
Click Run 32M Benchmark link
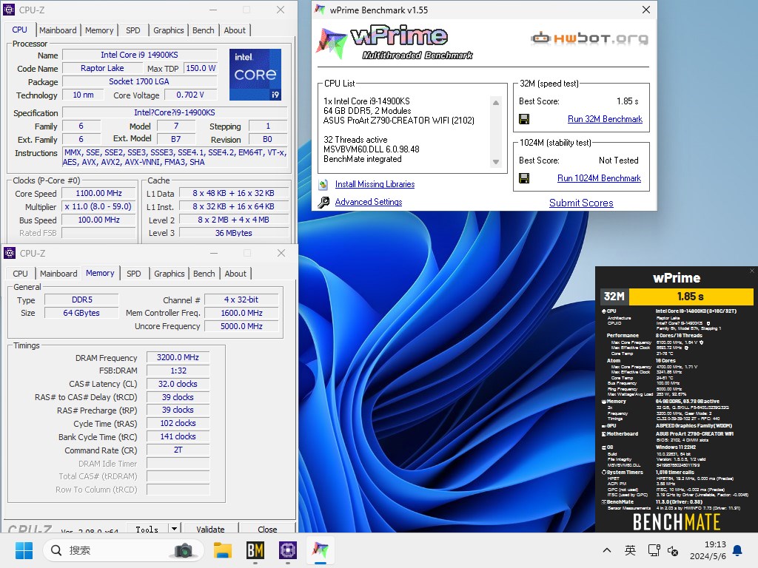(x=605, y=119)
